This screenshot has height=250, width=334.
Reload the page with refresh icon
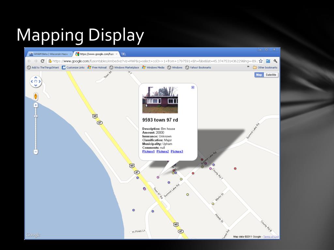tap(42, 61)
